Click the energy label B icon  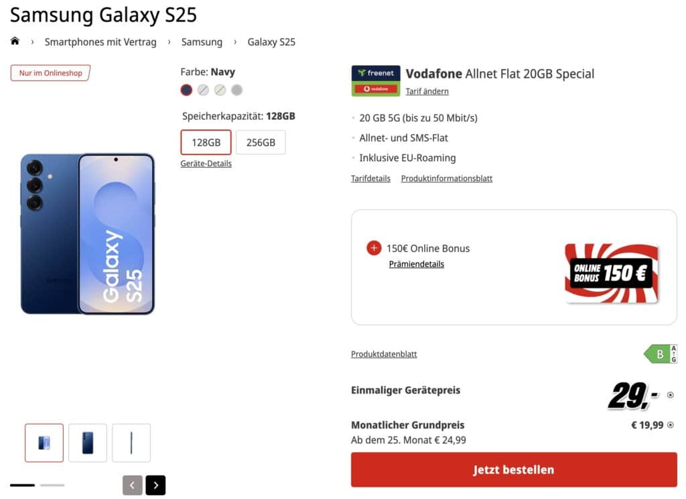661,354
